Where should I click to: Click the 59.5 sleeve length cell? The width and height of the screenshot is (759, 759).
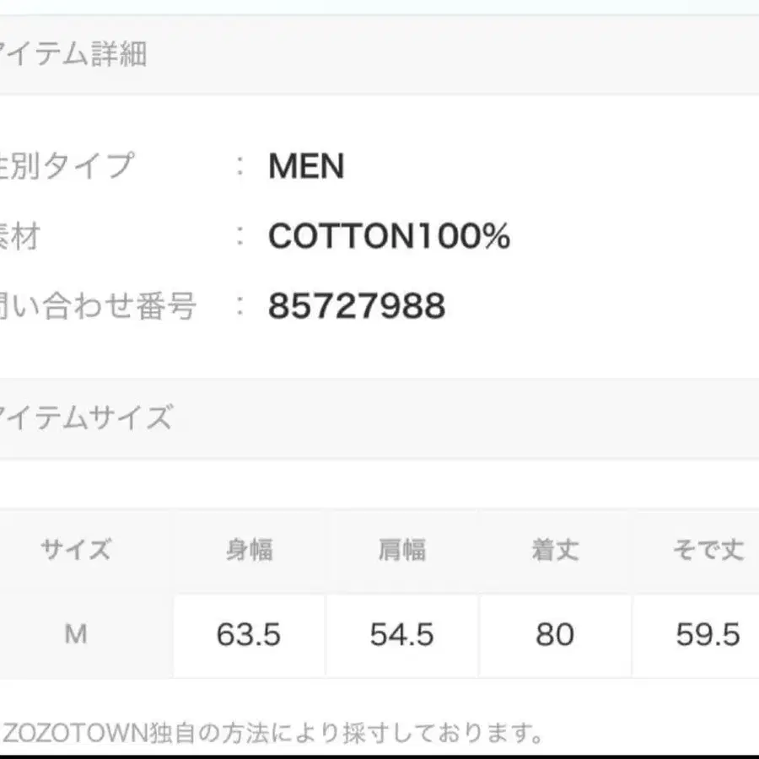708,635
